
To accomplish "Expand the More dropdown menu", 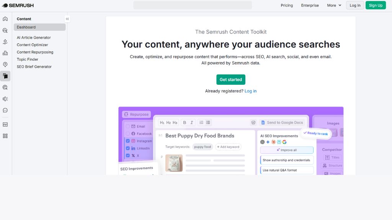I will point(334,5).
